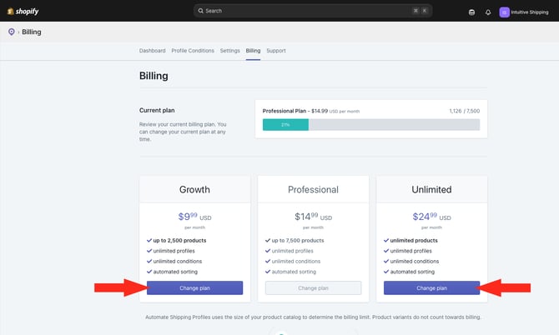Click the 21% label in the progress bar
This screenshot has height=335, width=559.
(285, 125)
